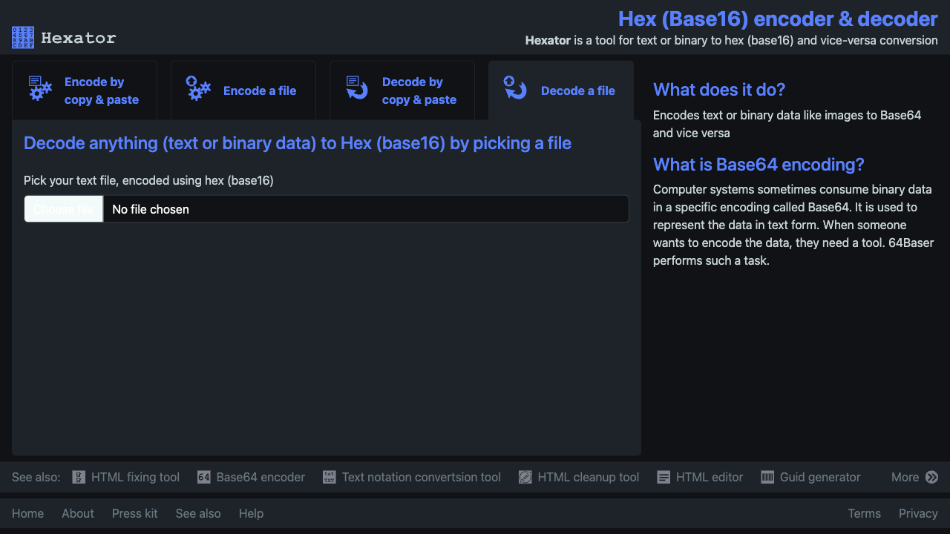Click the Decode a file arrow icon
This screenshot has width=950, height=534.
[x=515, y=88]
